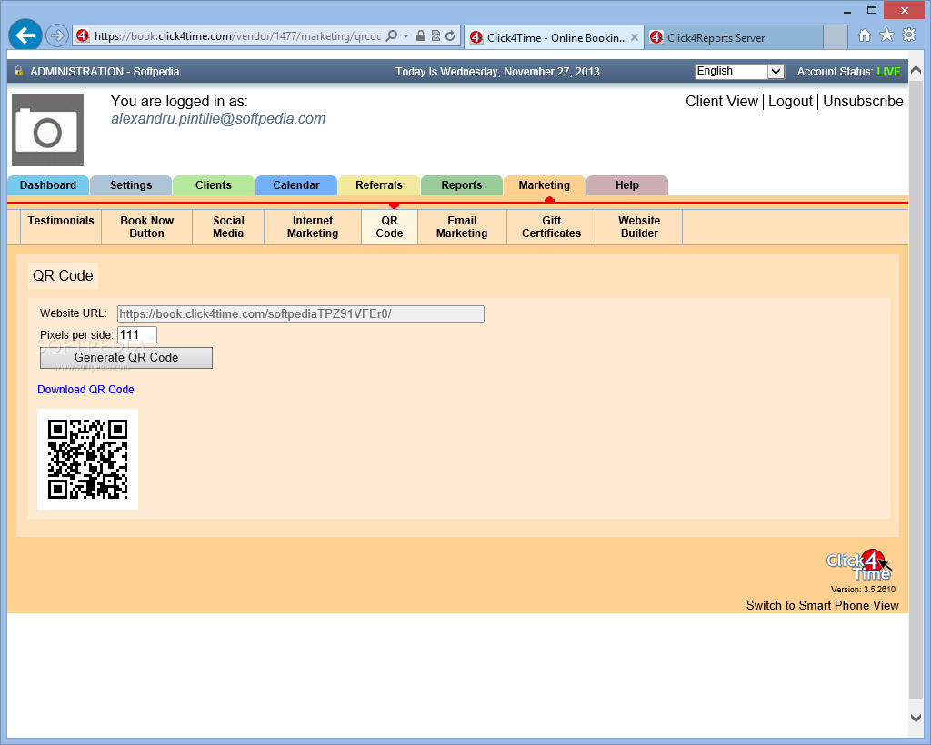
Task: Close the Click4Time Online Booking tab
Action: pos(634,37)
